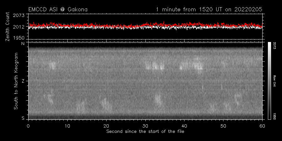This screenshot has height=141, width=282.
Task: Click the title 'EMCCD ASI @ Gakona'
Action: coord(58,9)
